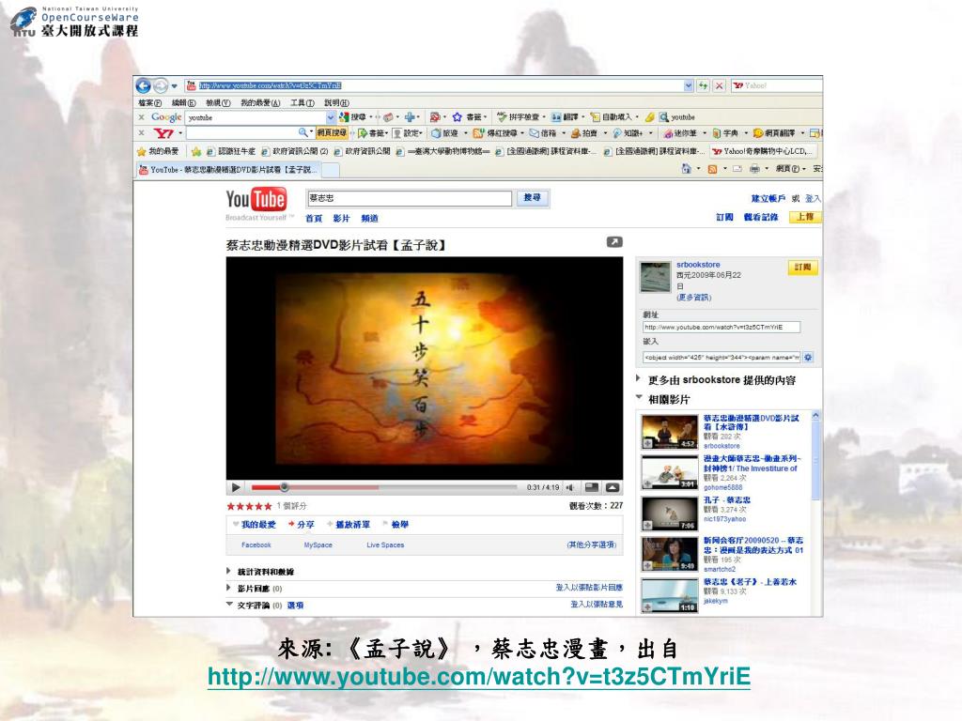962x721 pixels.
Task: Click the YouTube search field containing 蔡志忠
Action: click(x=410, y=198)
